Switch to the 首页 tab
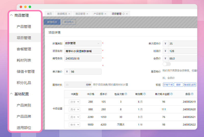 pos(49,14)
